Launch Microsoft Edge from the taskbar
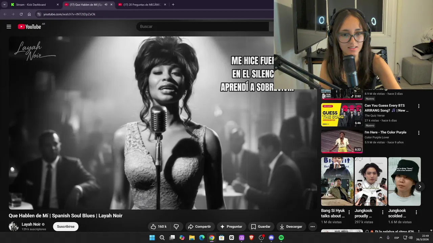The image size is (433, 243). click(x=202, y=238)
